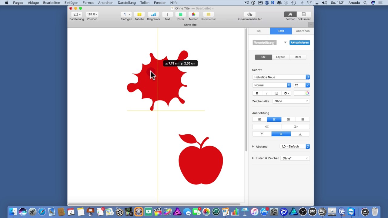388x218 pixels.
Task: Click the Zusammenarbeiten collaborate icon
Action: click(250, 14)
